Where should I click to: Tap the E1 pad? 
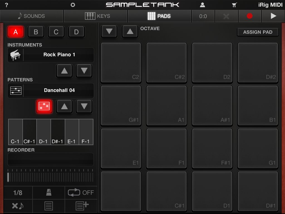pyautogui.click(x=121, y=149)
